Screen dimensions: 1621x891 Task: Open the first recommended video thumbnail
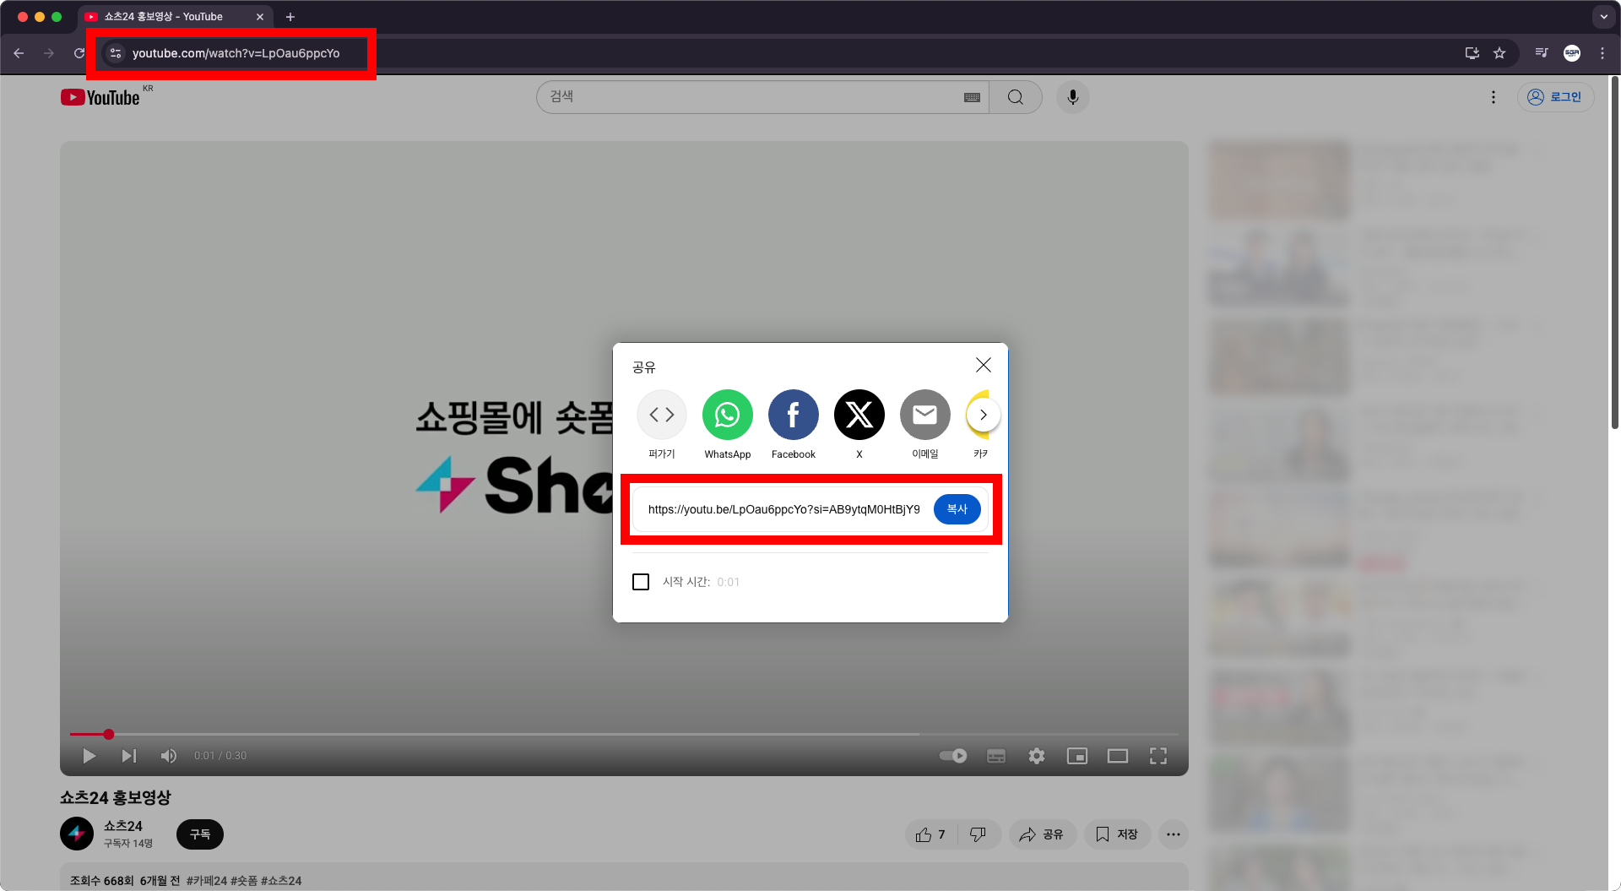pos(1280,180)
